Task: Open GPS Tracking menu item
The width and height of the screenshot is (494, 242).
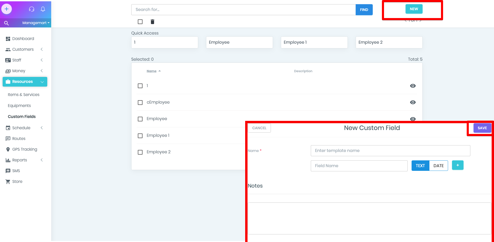Action: tap(25, 149)
